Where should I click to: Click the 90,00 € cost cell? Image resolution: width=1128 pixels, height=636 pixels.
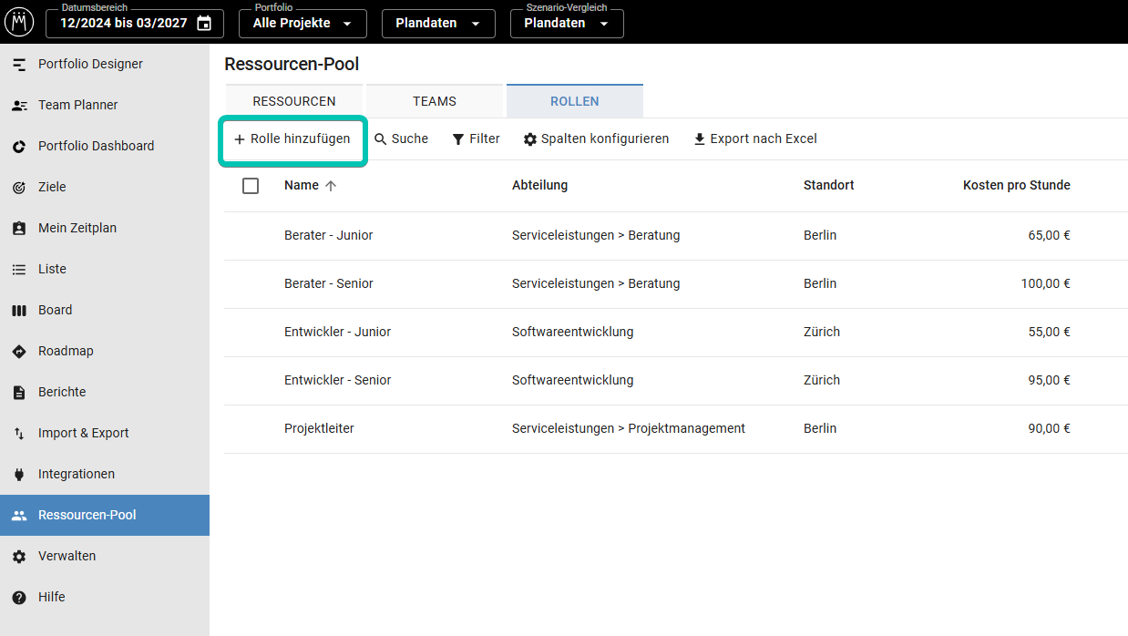[x=1049, y=429]
